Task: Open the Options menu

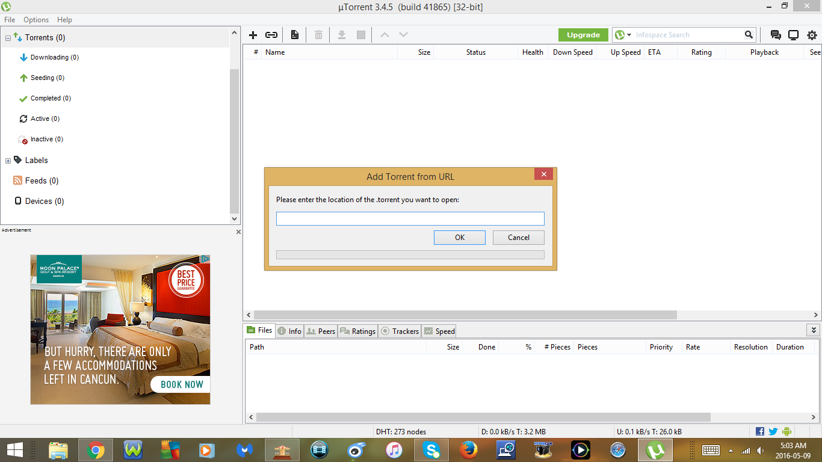Action: 36,20
